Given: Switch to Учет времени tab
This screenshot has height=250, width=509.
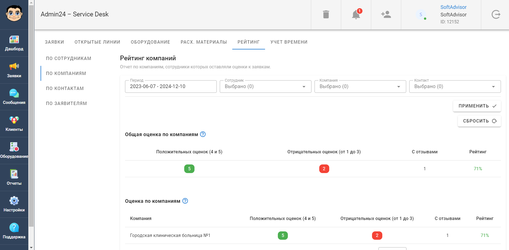Looking at the screenshot, I should pos(289,42).
